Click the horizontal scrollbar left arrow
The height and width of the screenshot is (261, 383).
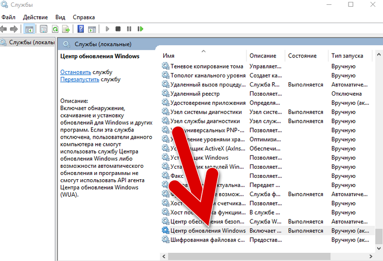pos(164,256)
